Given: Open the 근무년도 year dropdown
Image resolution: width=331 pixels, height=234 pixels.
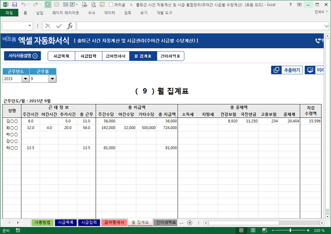Looking at the screenshot, I should coord(25,78).
